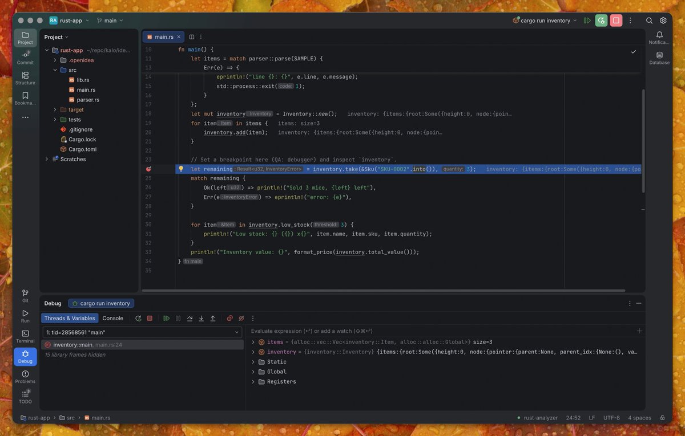The height and width of the screenshot is (436, 685).
Task: Click the inspection checkmark widget in editor
Action: point(633,51)
